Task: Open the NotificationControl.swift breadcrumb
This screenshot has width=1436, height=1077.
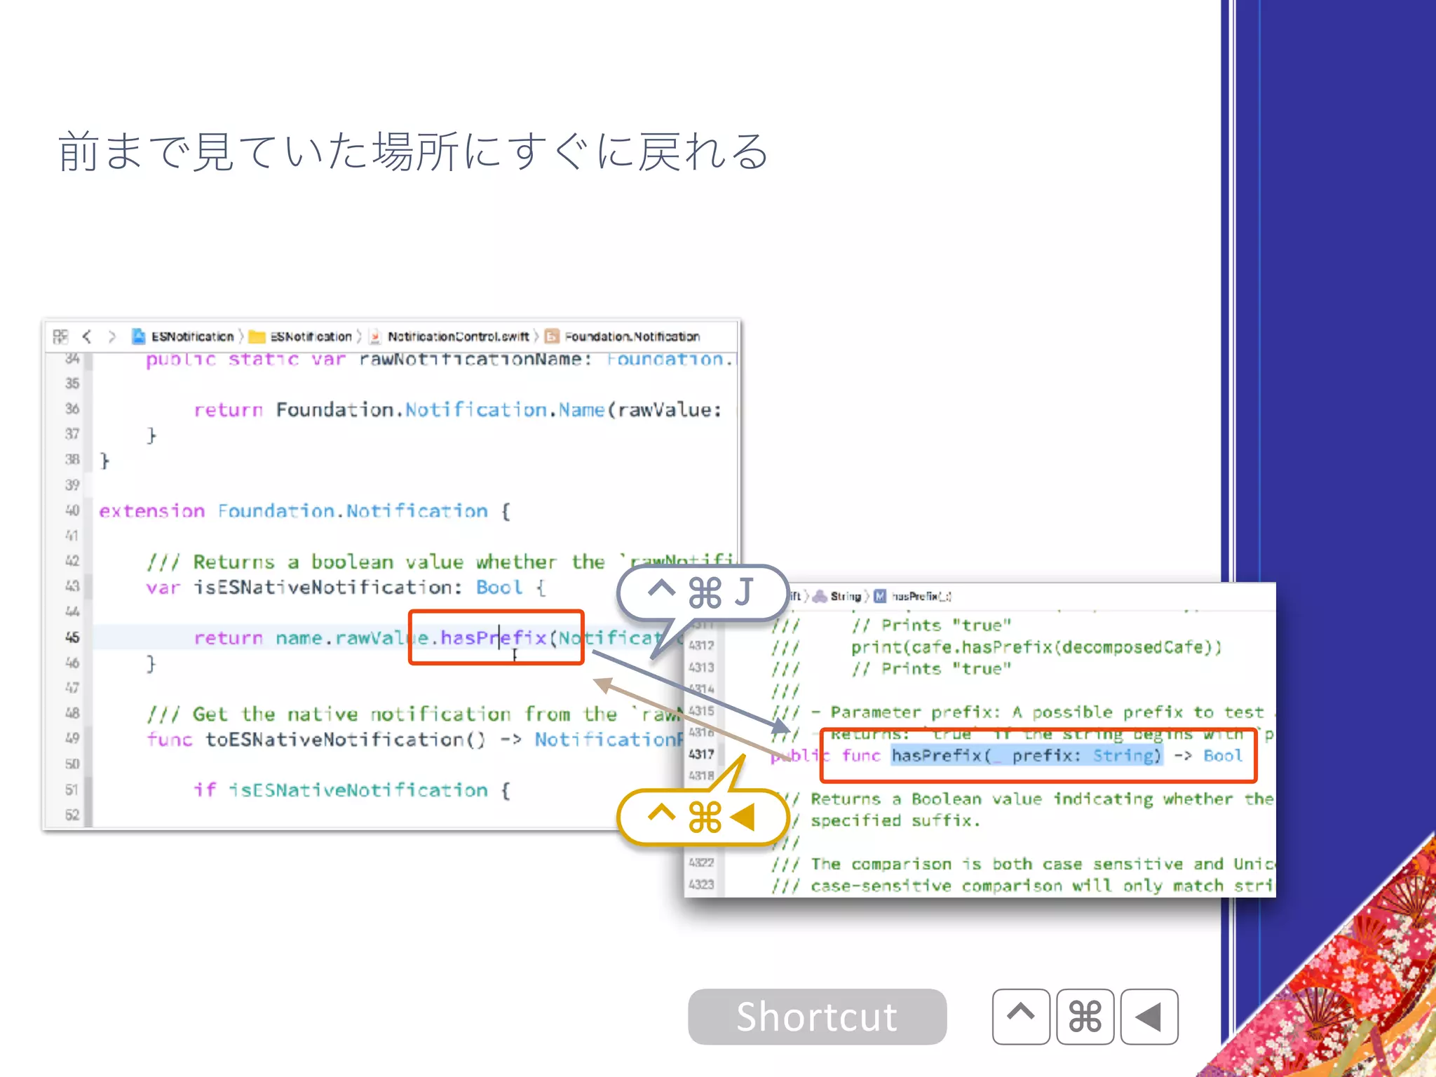Action: (x=449, y=337)
